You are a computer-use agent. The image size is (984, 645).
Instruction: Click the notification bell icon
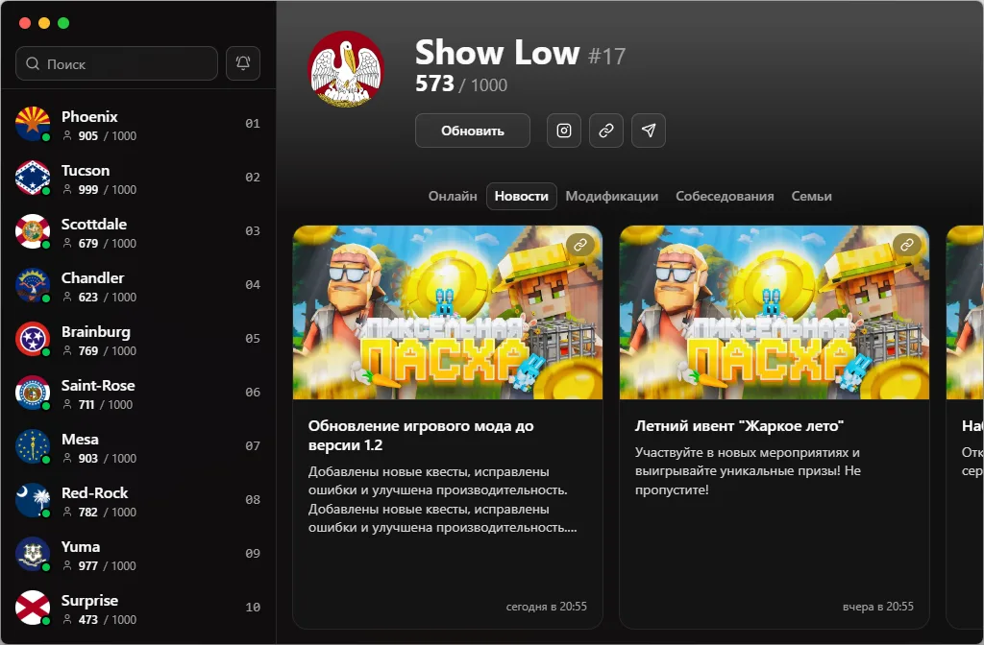coord(243,63)
